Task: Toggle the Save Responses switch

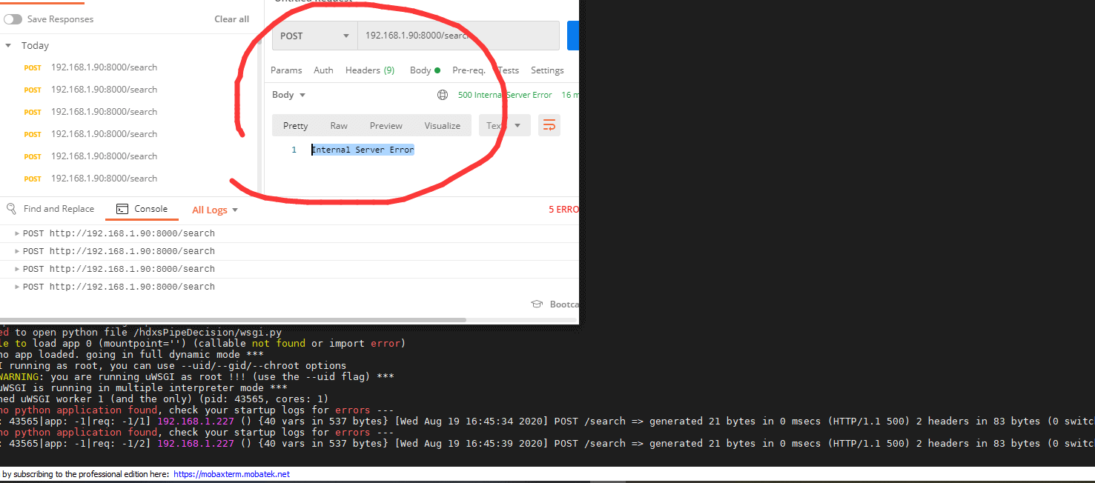Action: (13, 19)
